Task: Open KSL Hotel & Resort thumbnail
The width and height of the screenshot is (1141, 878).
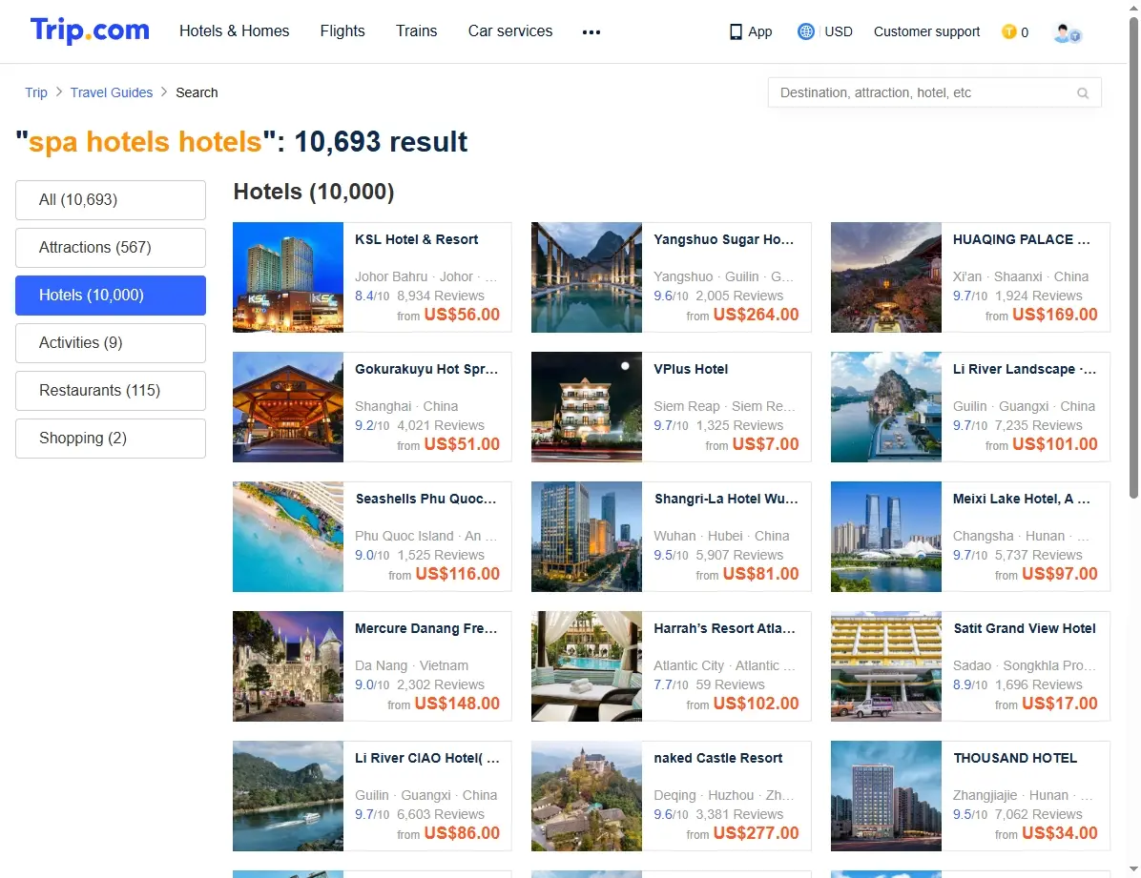Action: coord(288,277)
